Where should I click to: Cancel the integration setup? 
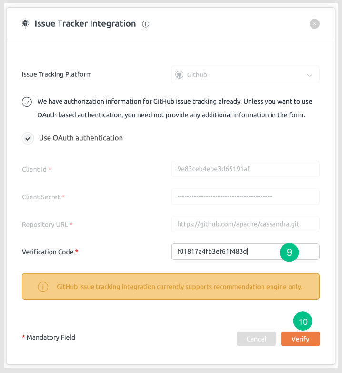[x=256, y=339]
